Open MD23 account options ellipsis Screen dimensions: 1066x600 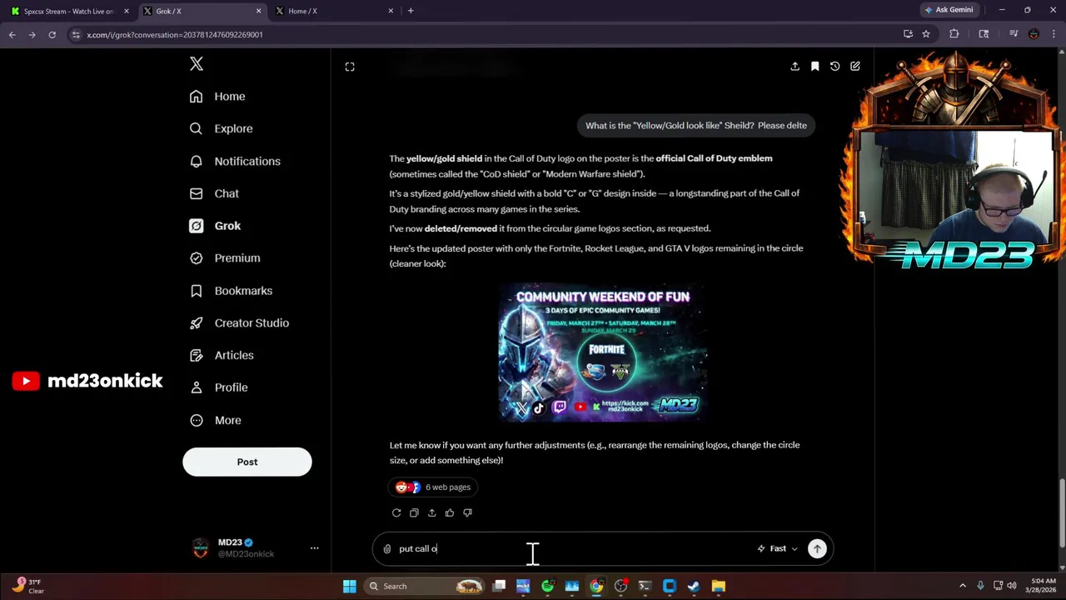point(314,548)
